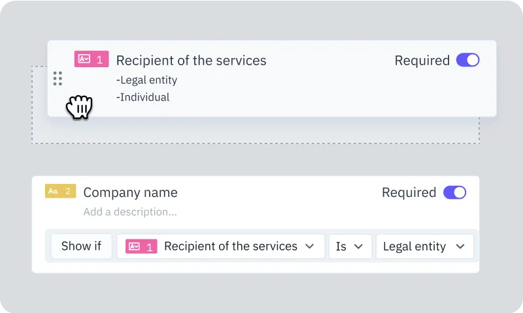Click the Company name question title

130,192
